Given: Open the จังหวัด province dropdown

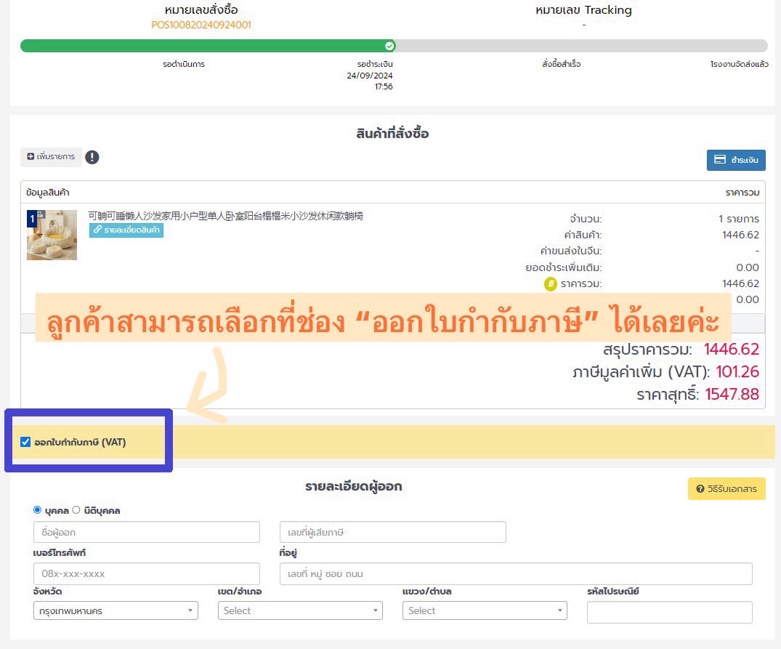Looking at the screenshot, I should coord(116,611).
